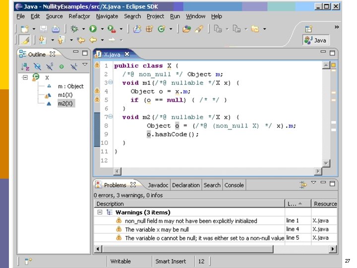Select the Java perspective button

pyautogui.click(x=315, y=40)
